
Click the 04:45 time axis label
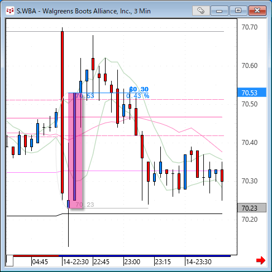click(40, 262)
